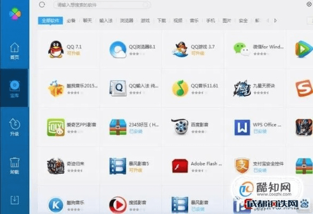Click the 微信 green chat bubble icon
The image size is (313, 214).
point(242,49)
